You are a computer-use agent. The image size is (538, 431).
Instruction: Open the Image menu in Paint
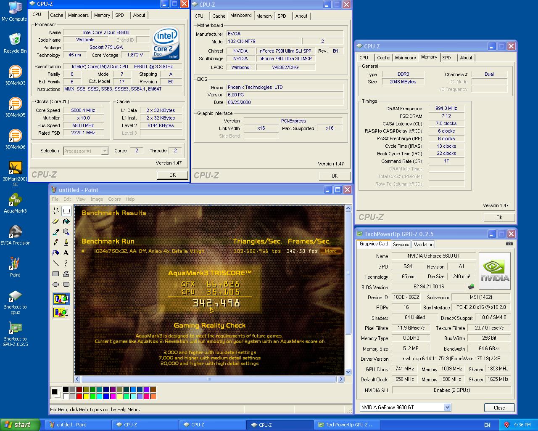point(97,199)
